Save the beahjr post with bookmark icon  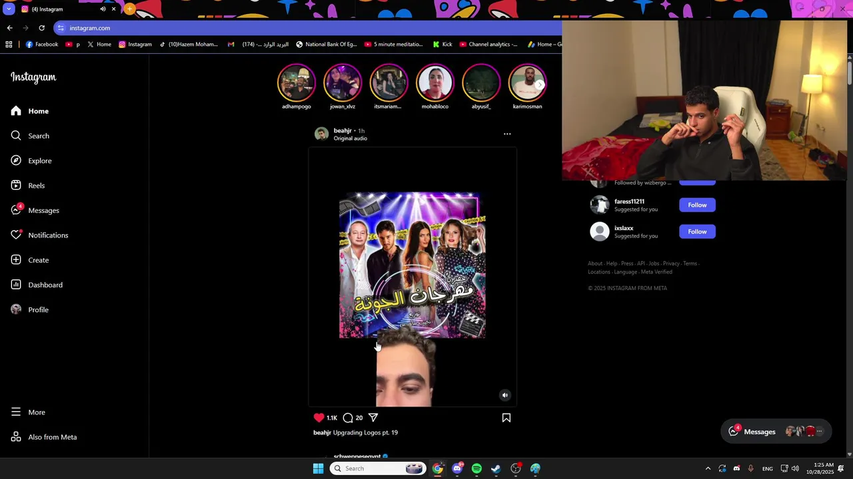tap(506, 418)
